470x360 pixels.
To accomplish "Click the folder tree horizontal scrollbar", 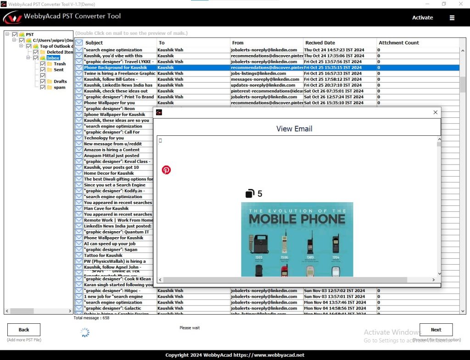I will [22, 311].
